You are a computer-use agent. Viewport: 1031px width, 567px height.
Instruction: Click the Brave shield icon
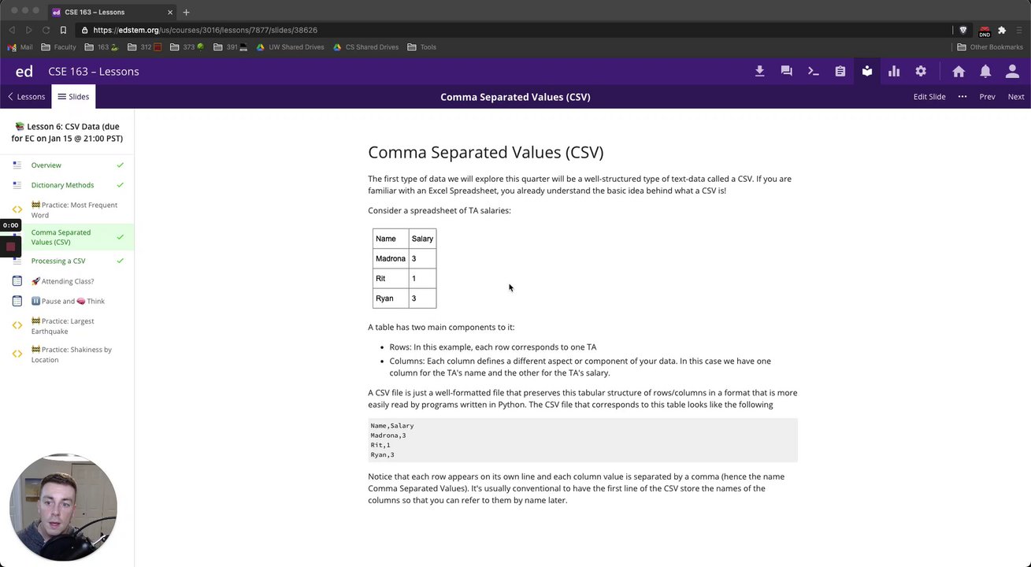coord(962,30)
